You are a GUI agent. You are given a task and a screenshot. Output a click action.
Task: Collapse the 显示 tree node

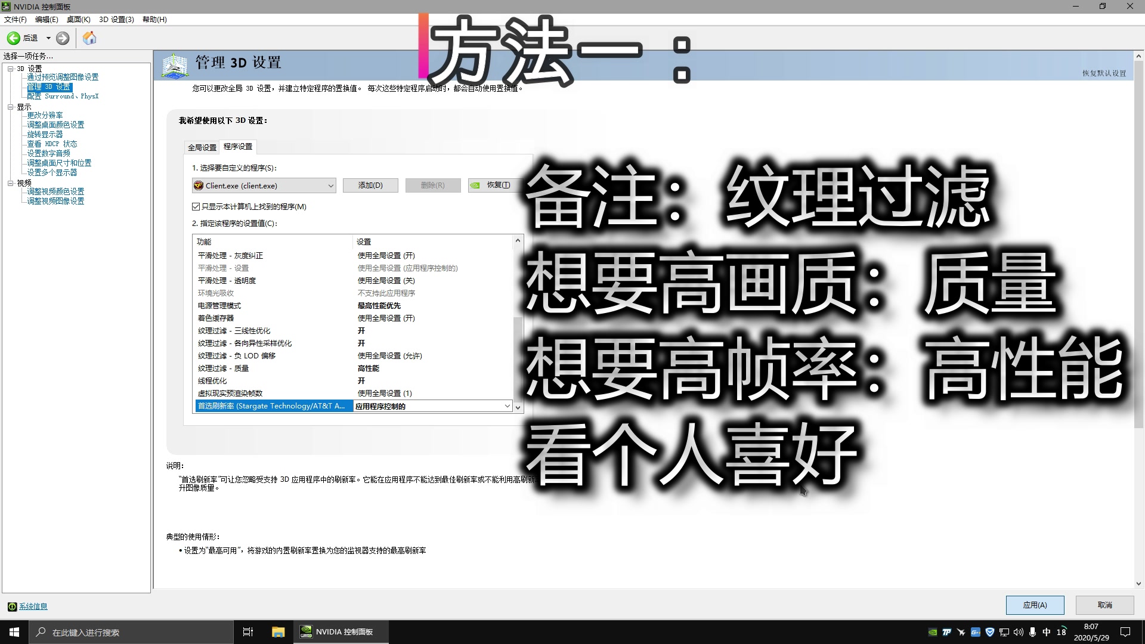click(10, 107)
